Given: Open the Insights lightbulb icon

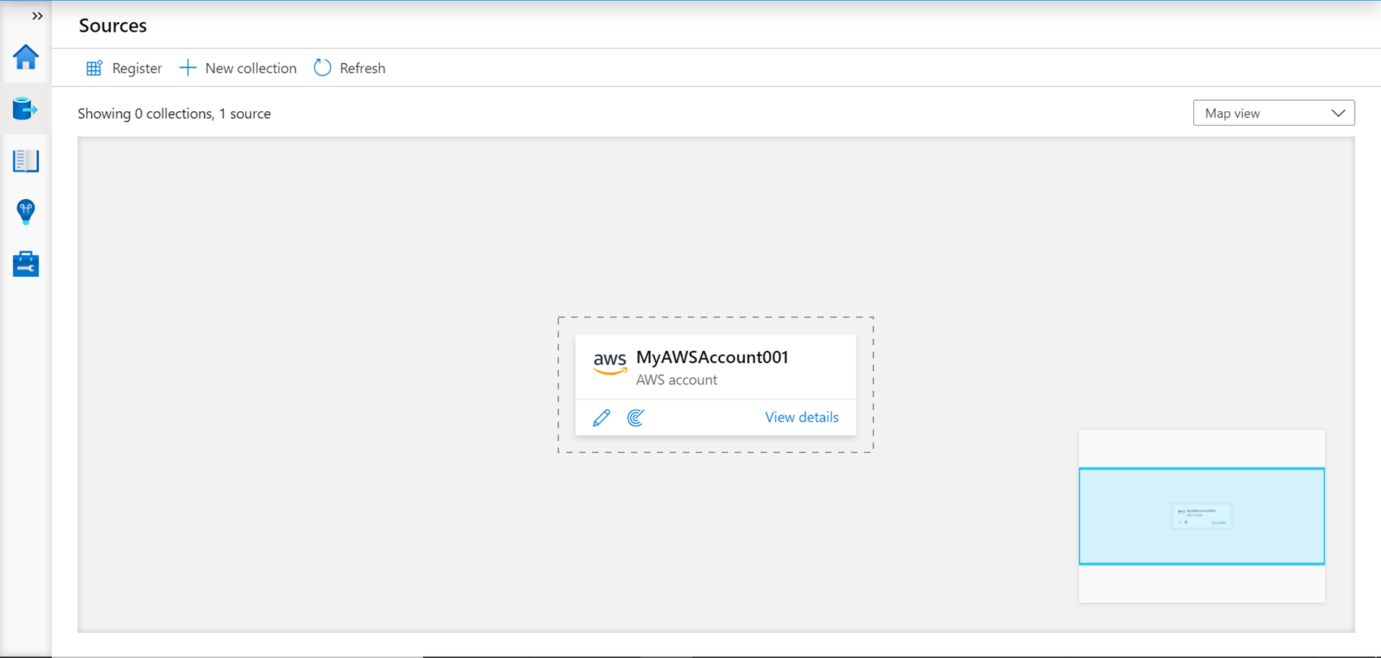Looking at the screenshot, I should pyautogui.click(x=26, y=212).
